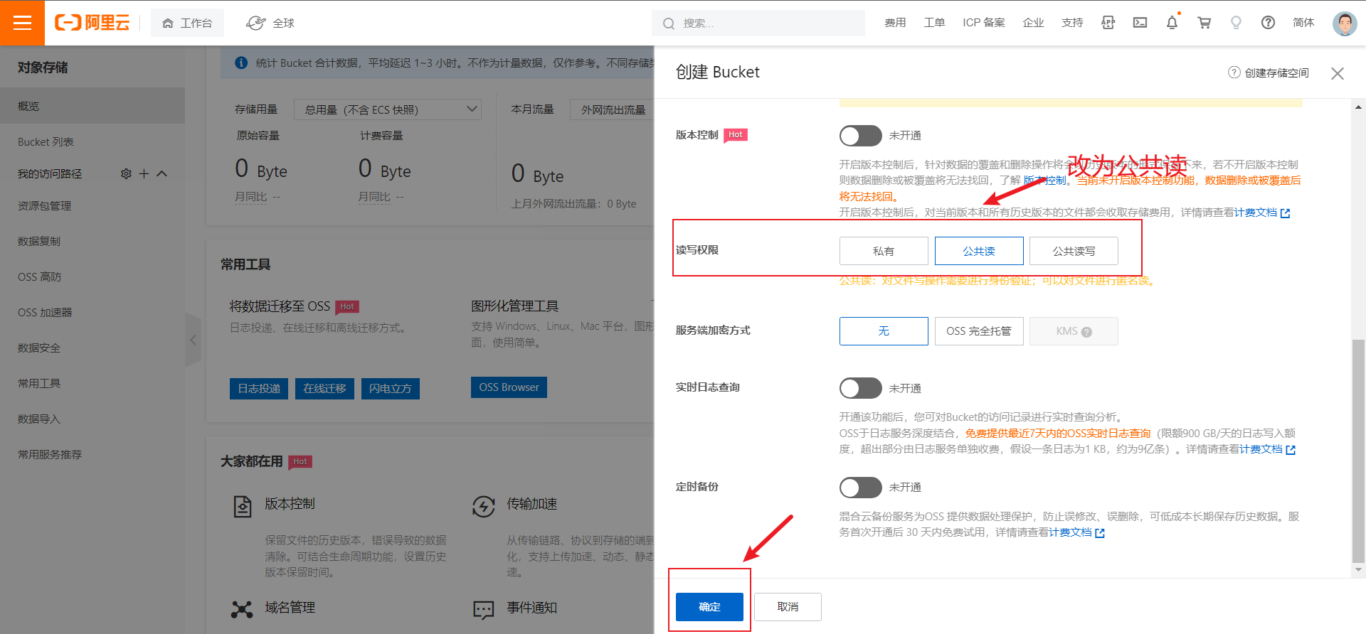Click the event notification card icon
1366x634 pixels.
click(x=484, y=610)
